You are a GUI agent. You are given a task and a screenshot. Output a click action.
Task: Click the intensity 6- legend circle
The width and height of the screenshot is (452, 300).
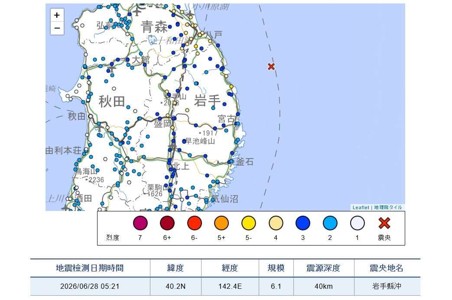195,223
